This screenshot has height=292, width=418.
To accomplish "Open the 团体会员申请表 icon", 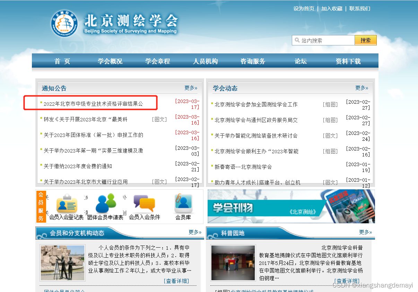I will point(106,203).
